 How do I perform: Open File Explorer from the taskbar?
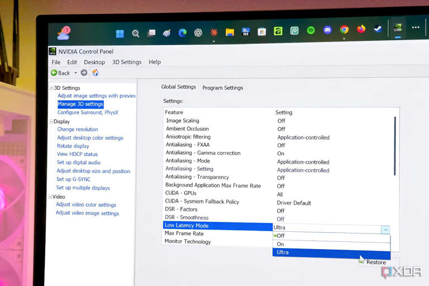click(230, 32)
